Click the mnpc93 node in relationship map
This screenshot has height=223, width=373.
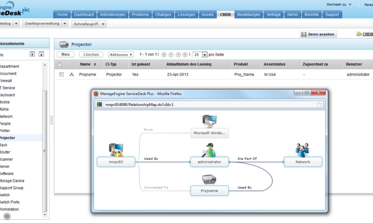pos(116,162)
